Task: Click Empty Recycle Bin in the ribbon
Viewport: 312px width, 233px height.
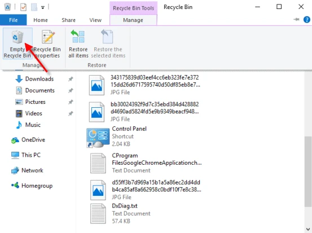Action: [17, 43]
